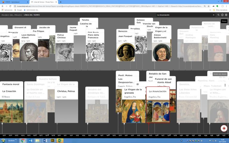Open the Funeral de san Antonio Abad card
The width and height of the screenshot is (229, 143).
pyautogui.click(x=164, y=80)
